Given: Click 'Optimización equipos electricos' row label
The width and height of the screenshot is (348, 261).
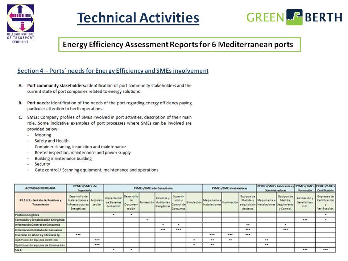Looking at the screenshot, I should [x=40, y=240].
